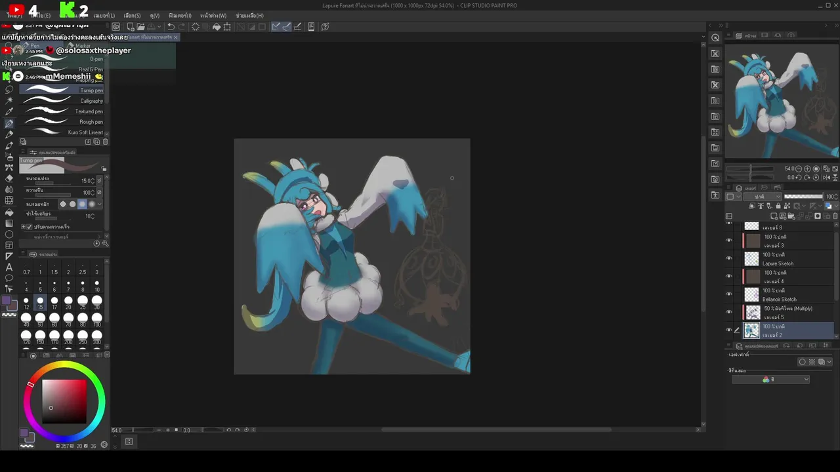Select the Eyedropper tool
Screen dimensions: 840x472
point(9,111)
